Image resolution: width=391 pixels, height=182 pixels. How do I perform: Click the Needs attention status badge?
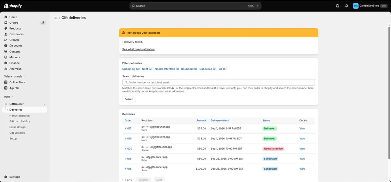[273, 149]
